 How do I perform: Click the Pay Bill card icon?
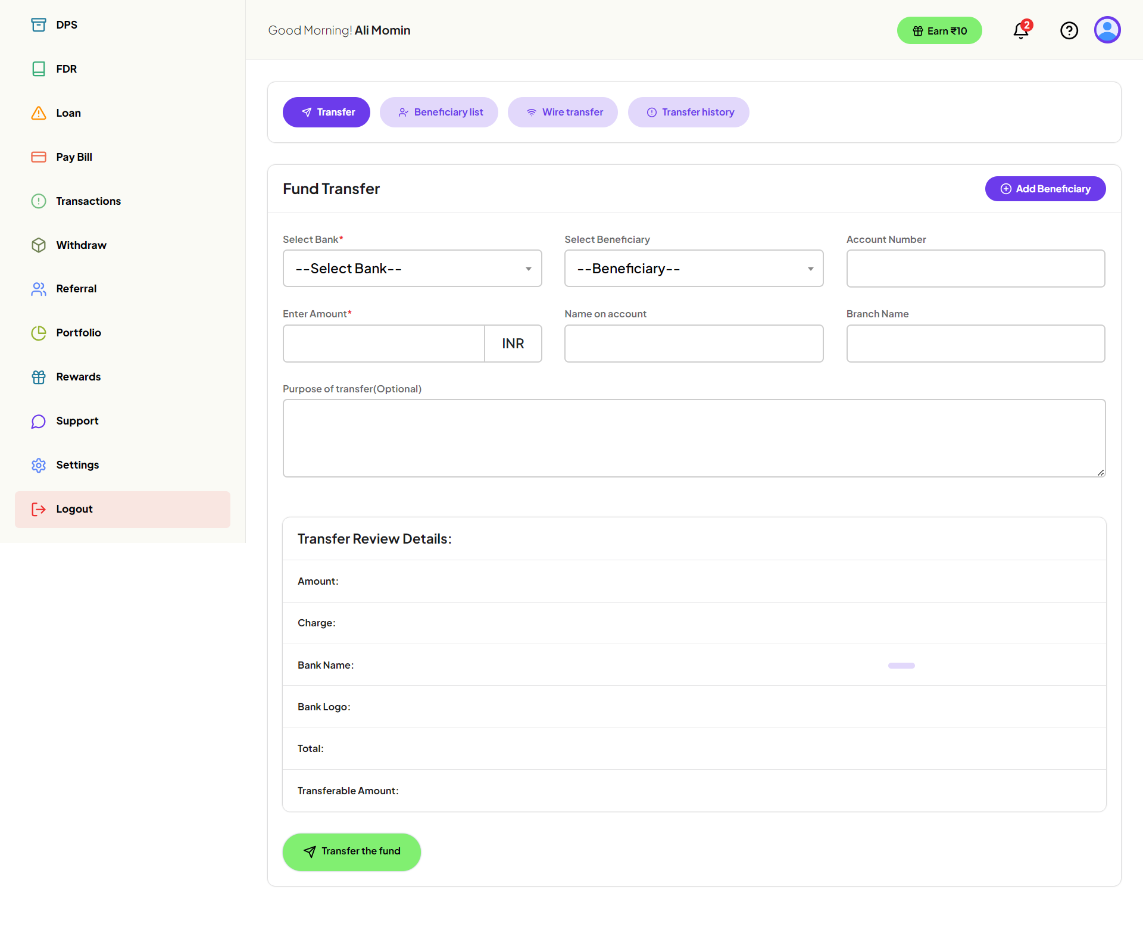(x=39, y=157)
